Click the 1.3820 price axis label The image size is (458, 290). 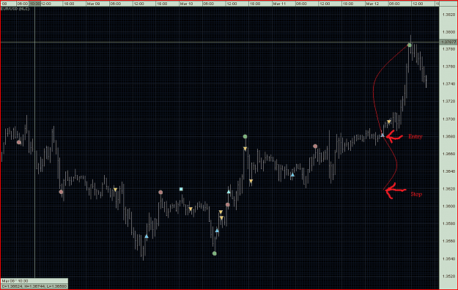coord(448,15)
